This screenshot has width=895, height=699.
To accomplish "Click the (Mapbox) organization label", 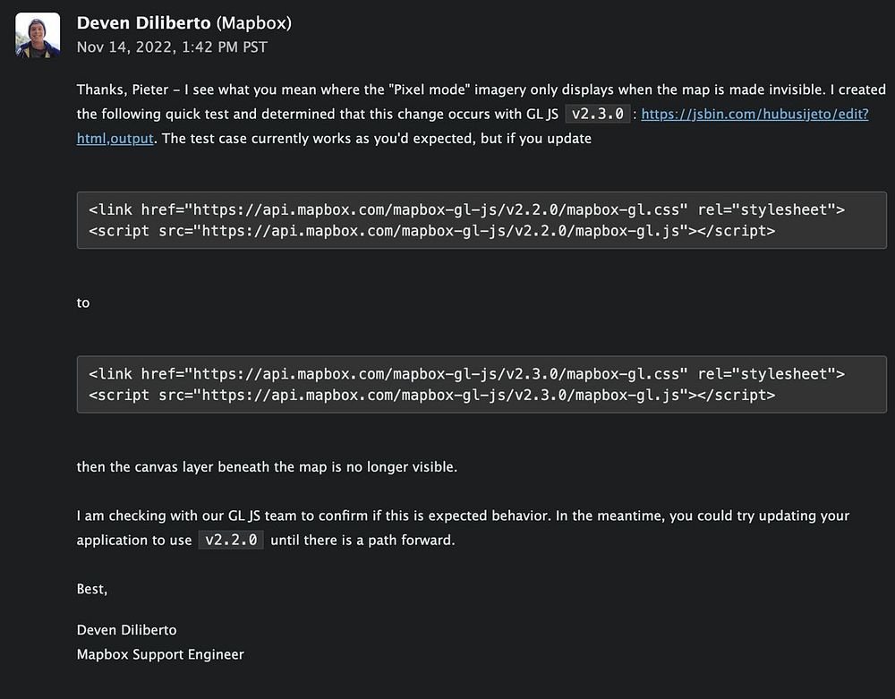I will (253, 23).
